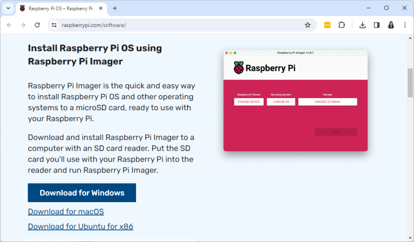Bookmark this page with the star icon
This screenshot has height=242, width=414.
pyautogui.click(x=307, y=25)
